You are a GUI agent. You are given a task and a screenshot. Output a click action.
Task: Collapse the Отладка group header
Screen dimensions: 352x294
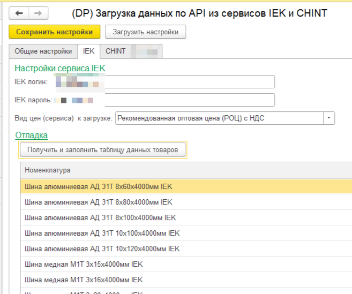pyautogui.click(x=32, y=135)
